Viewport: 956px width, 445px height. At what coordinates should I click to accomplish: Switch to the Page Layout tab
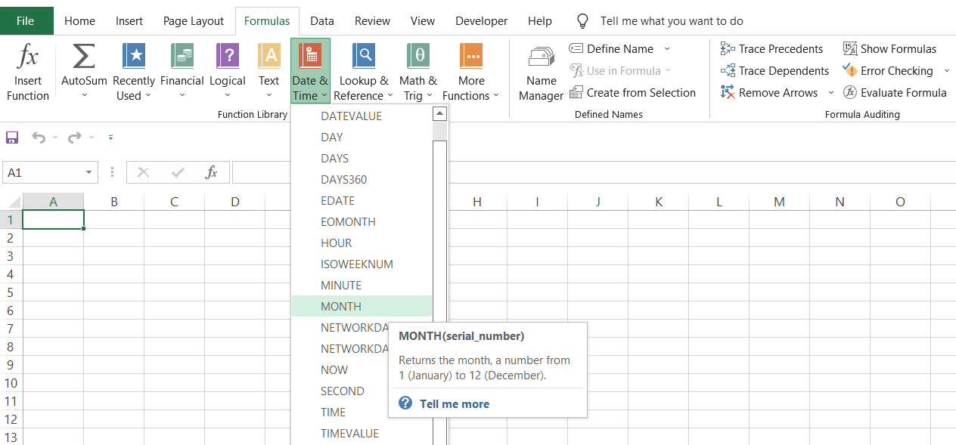[194, 21]
